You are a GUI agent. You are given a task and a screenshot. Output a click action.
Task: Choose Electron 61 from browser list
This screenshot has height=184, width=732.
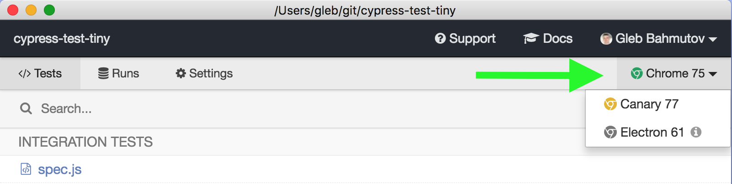point(652,132)
